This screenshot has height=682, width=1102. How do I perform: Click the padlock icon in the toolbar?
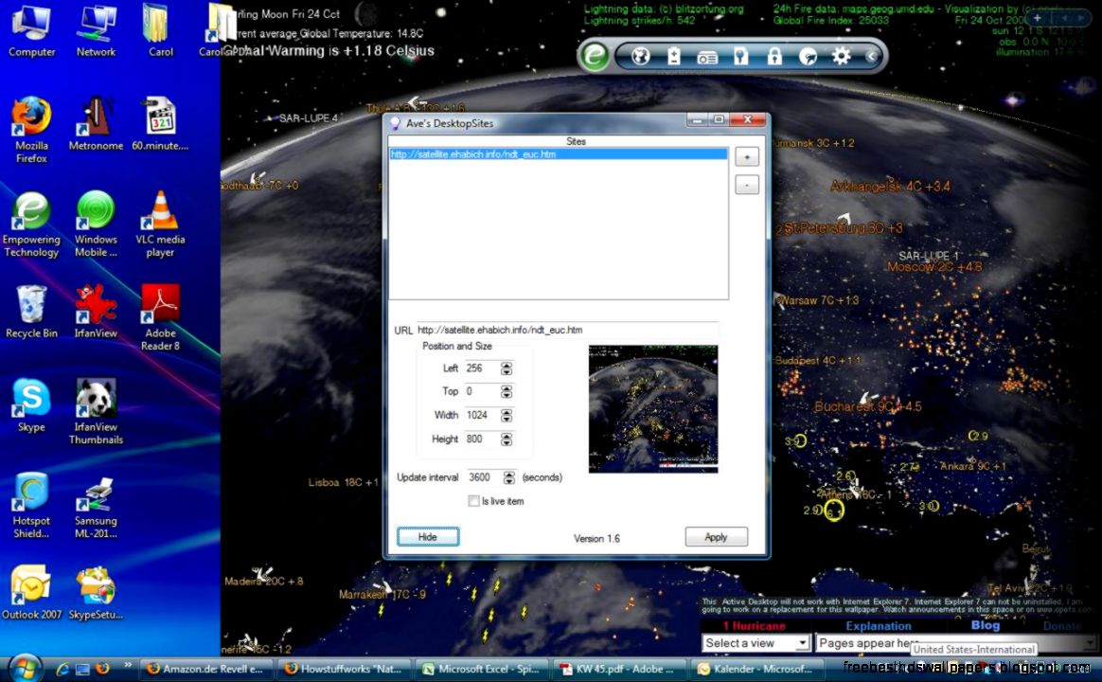pyautogui.click(x=774, y=56)
